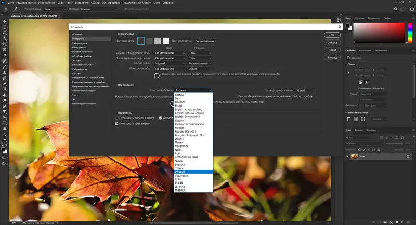Click the Home icon in options bar
Image resolution: width=416 pixels, height=225 pixels.
[6, 9]
